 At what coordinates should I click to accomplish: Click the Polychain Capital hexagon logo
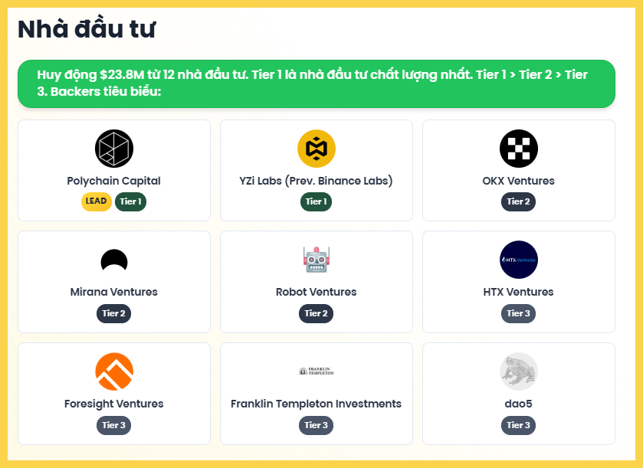click(x=113, y=148)
